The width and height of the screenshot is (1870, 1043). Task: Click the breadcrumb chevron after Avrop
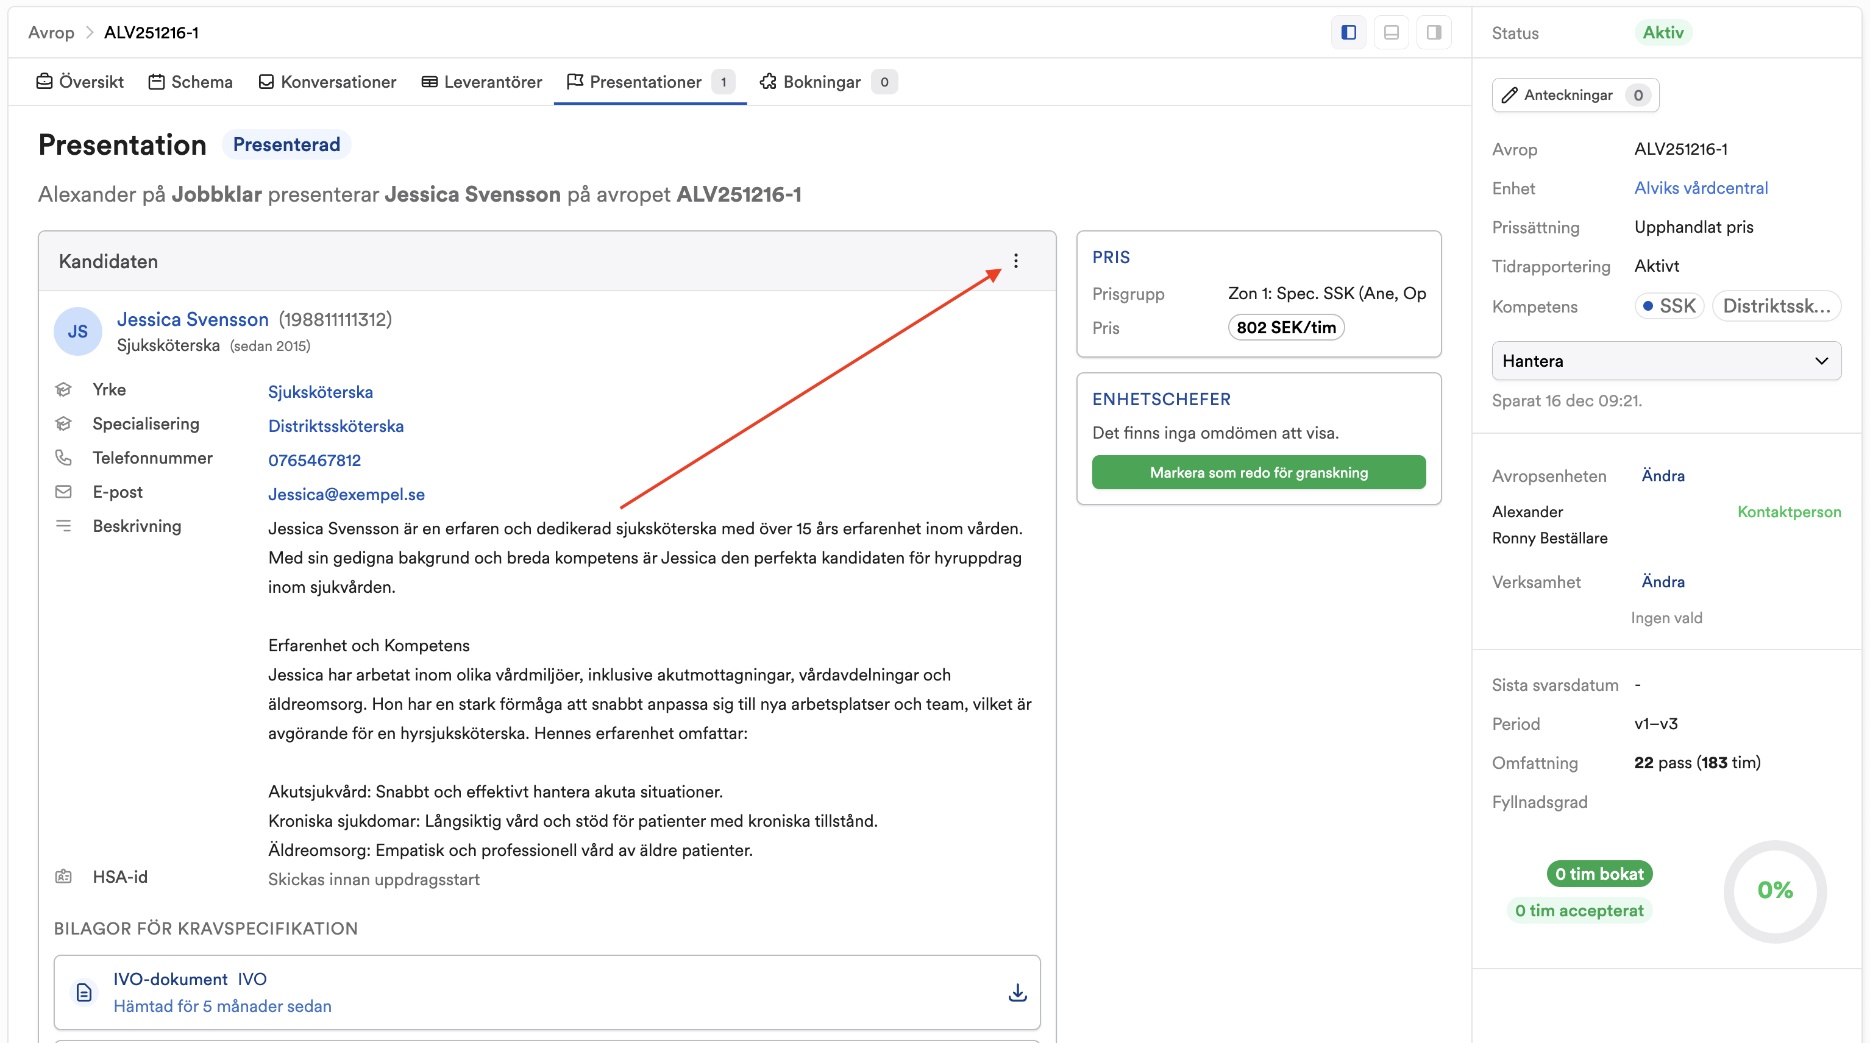tap(89, 33)
